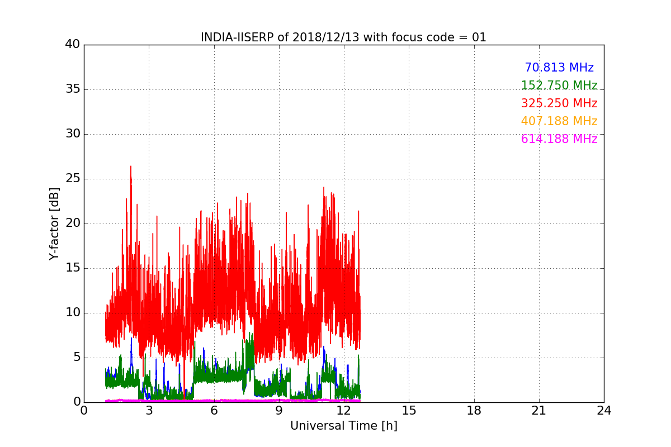Select the 614.188 MHz legend label

click(559, 139)
